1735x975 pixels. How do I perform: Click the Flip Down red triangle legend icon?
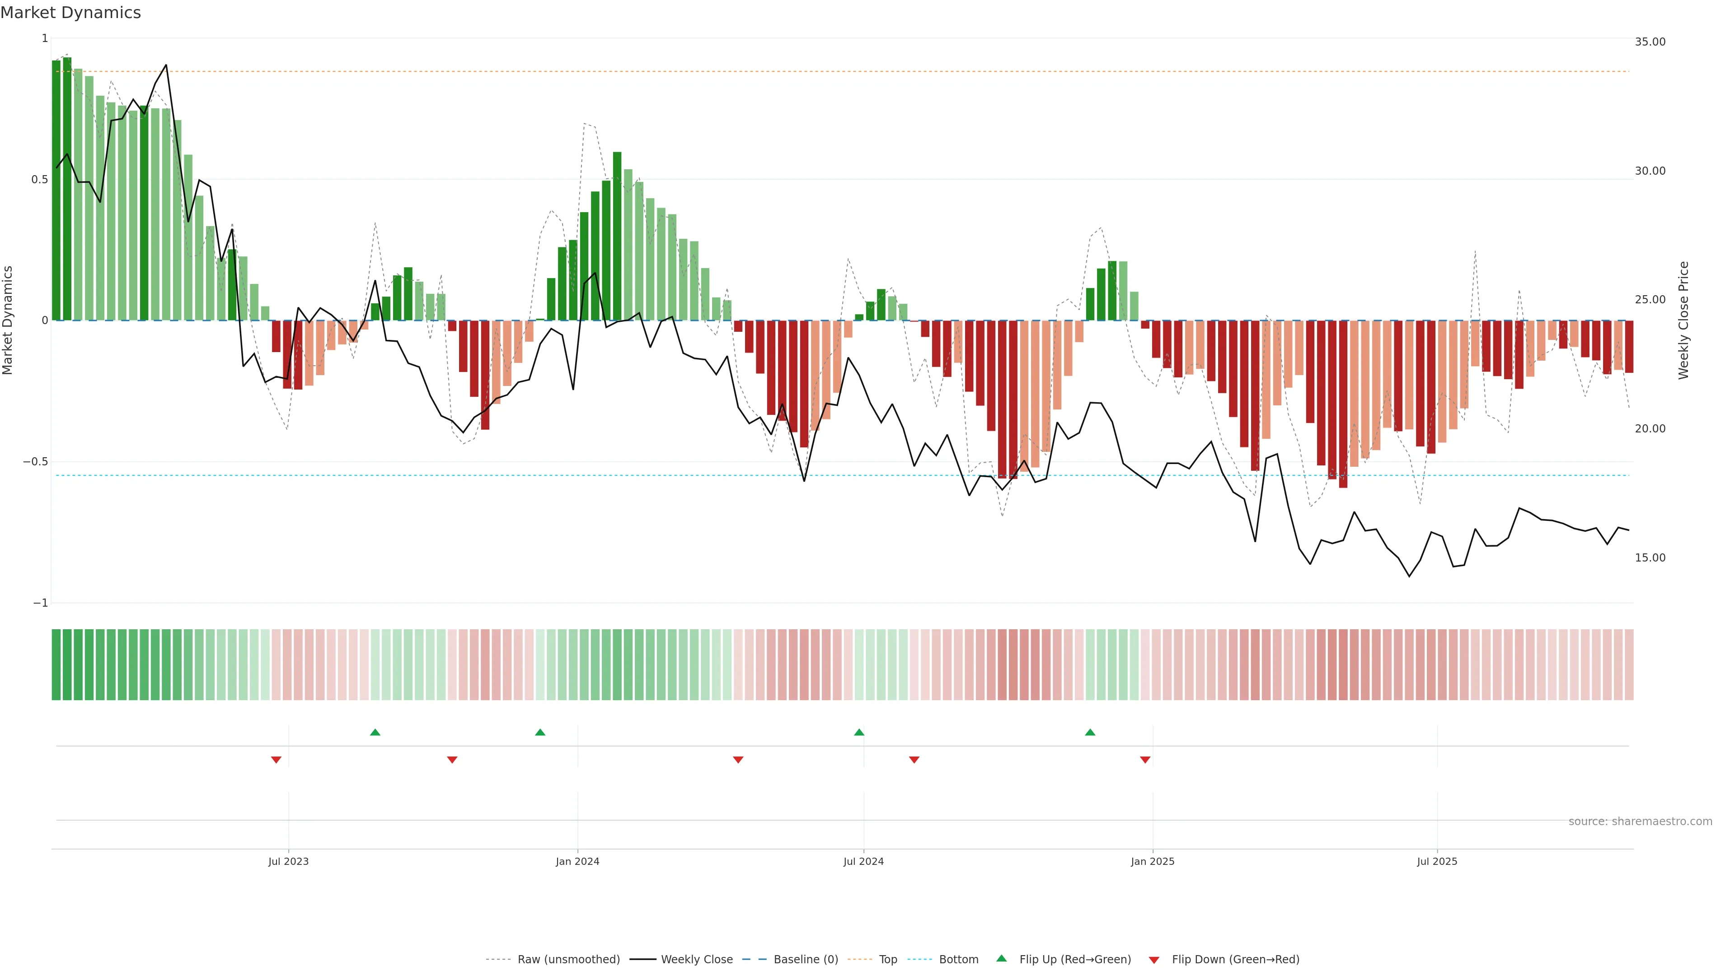click(1154, 960)
